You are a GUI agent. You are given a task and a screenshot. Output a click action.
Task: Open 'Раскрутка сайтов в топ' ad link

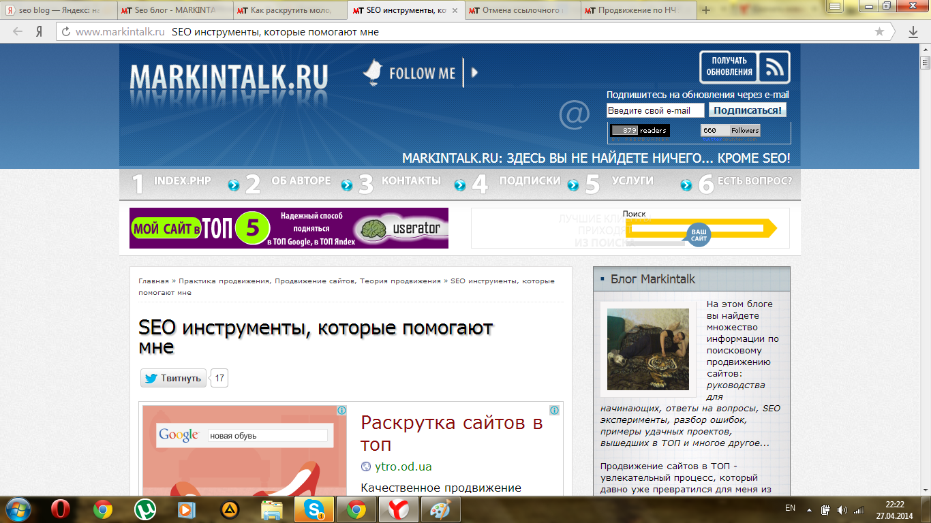click(x=452, y=433)
